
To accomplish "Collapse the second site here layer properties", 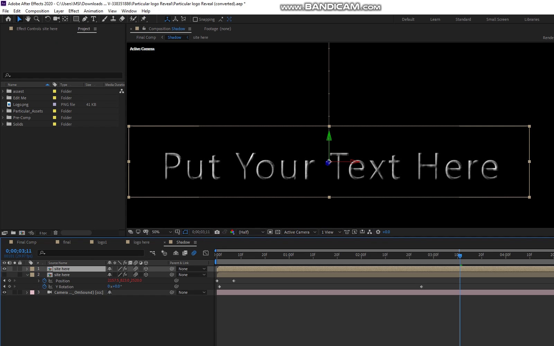I will [x=27, y=275].
